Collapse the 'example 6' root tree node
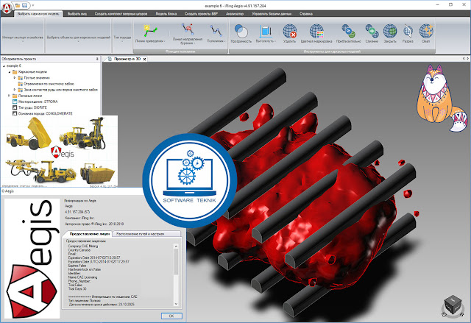471x323 pixels. 4,65
